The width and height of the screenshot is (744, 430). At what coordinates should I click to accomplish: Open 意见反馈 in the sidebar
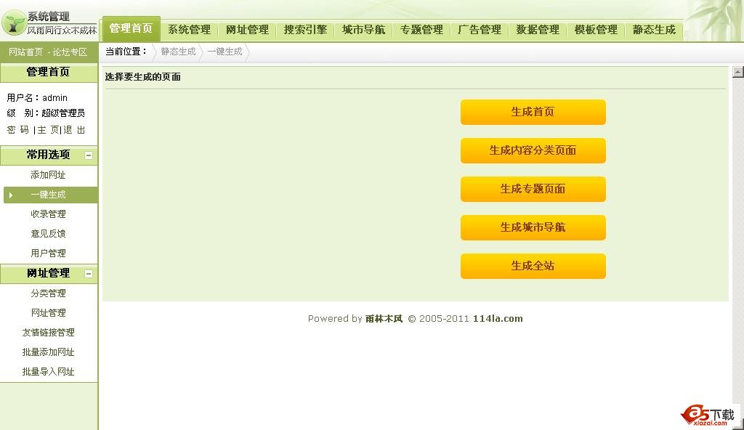(x=48, y=233)
